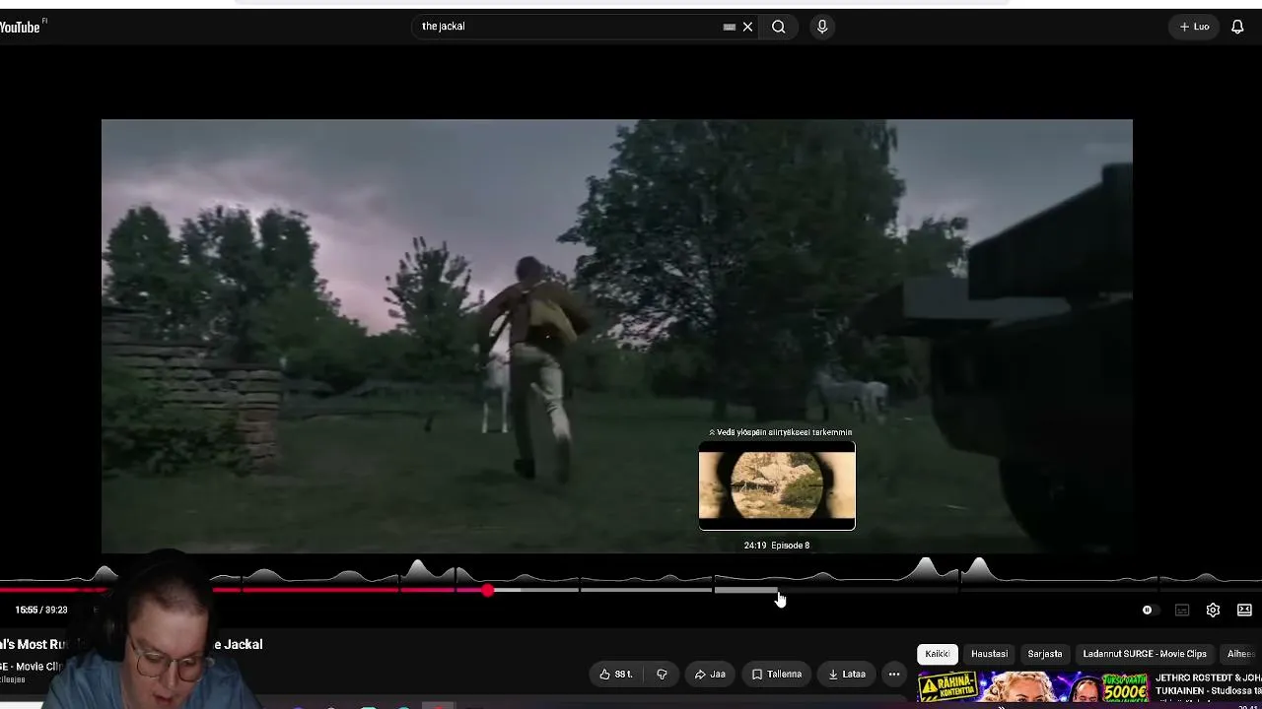The image size is (1262, 709).
Task: Clear the search query with the X
Action: coord(747,27)
